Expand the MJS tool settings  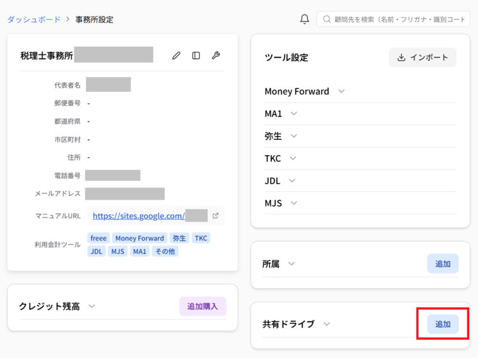tap(294, 203)
